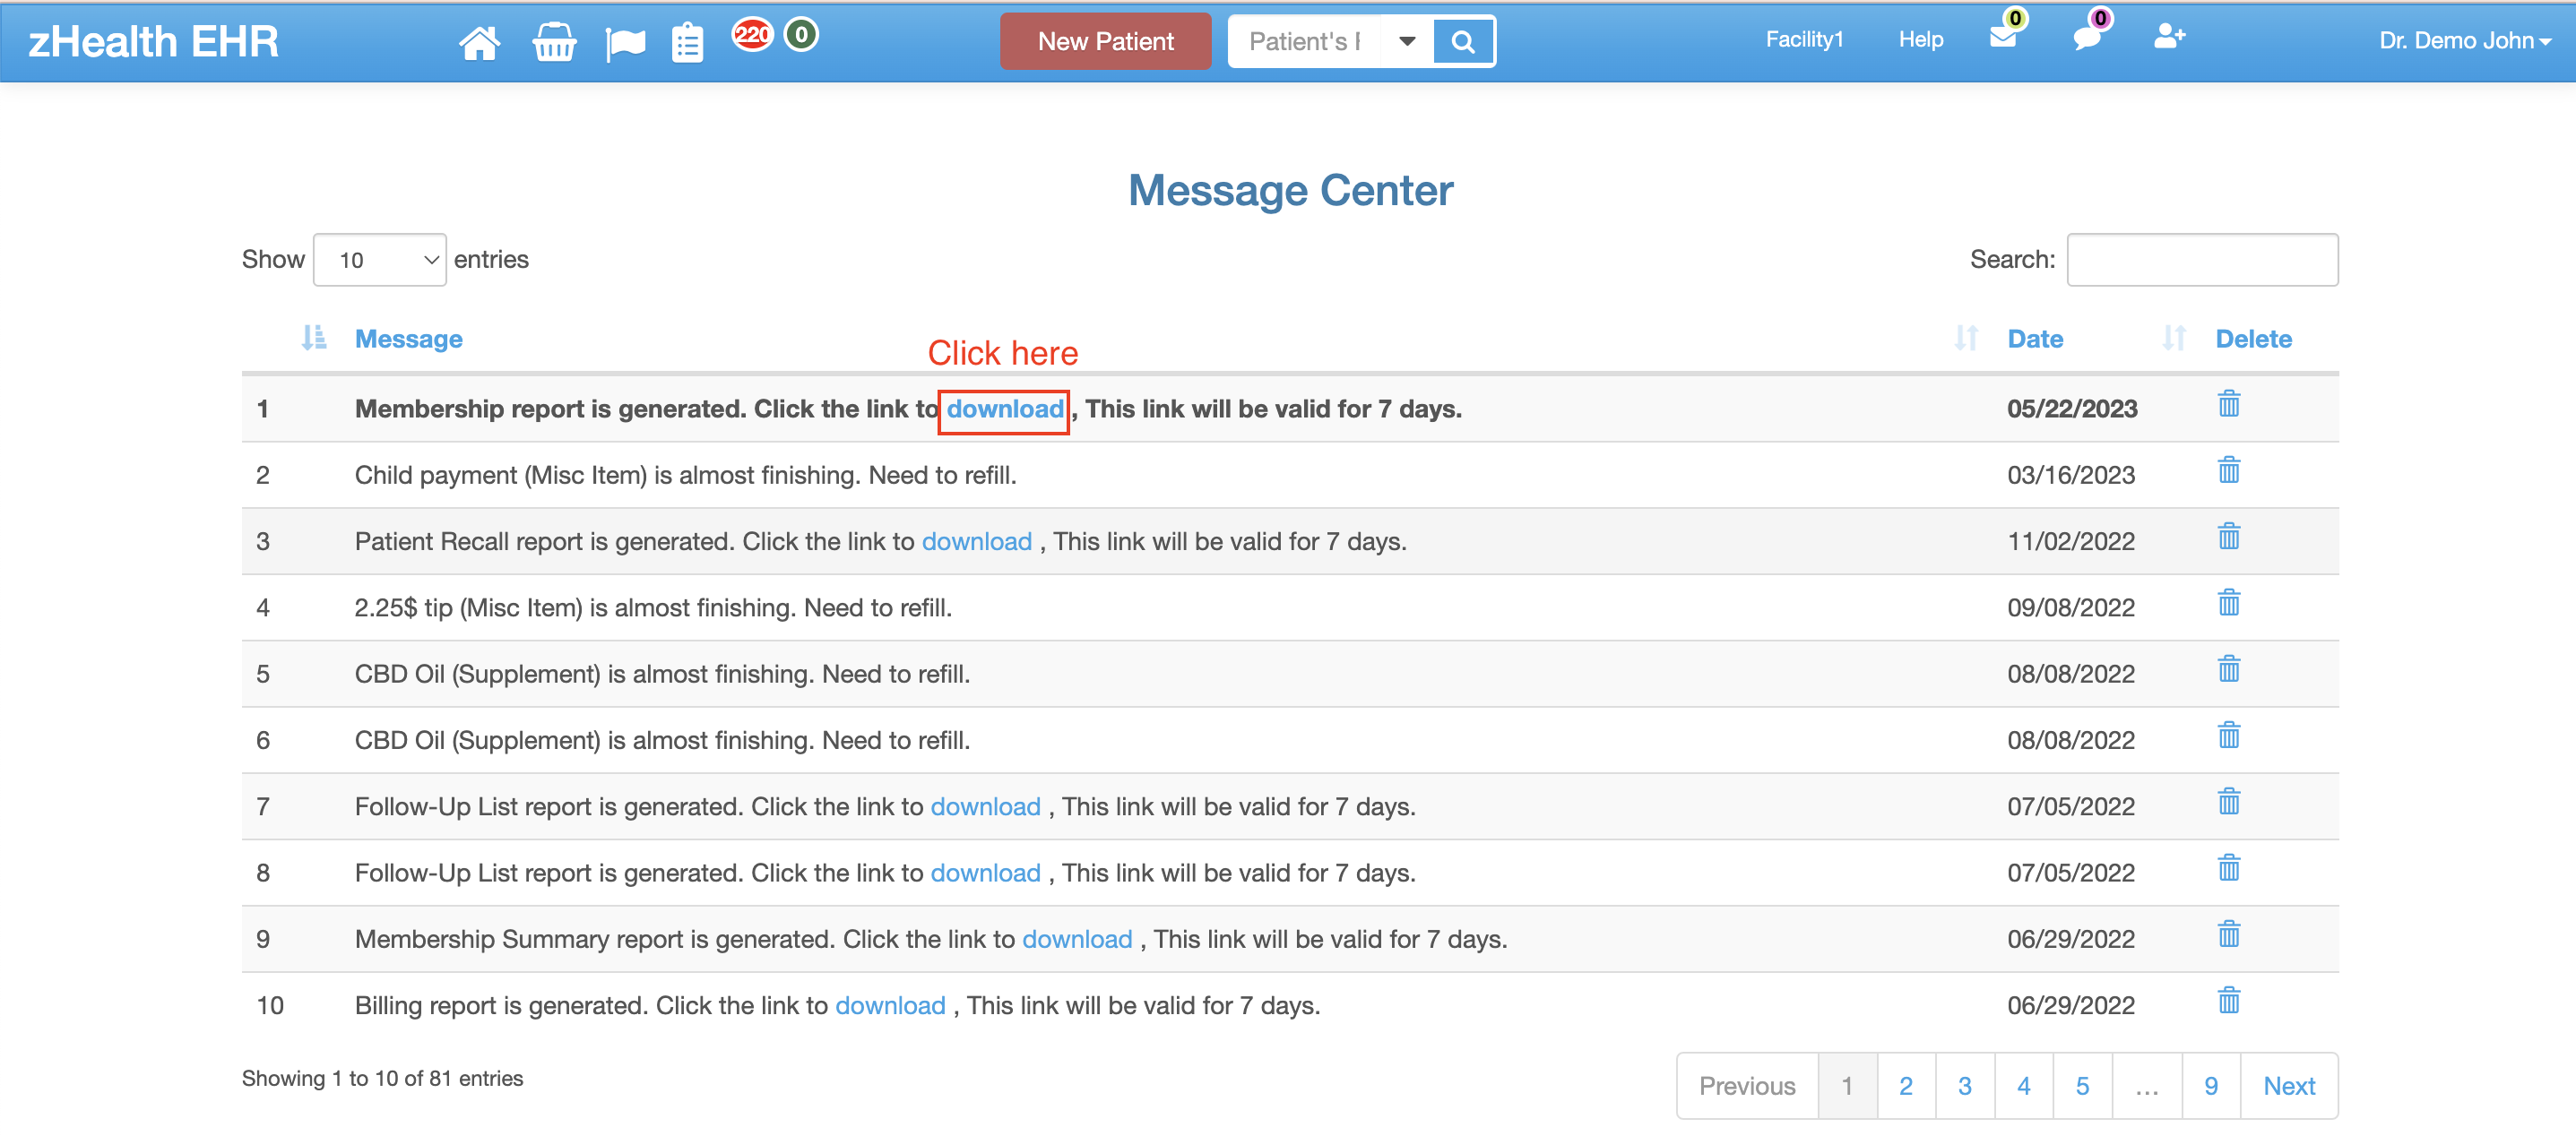Delete message row 8 Follow-Up List

coord(2228,867)
